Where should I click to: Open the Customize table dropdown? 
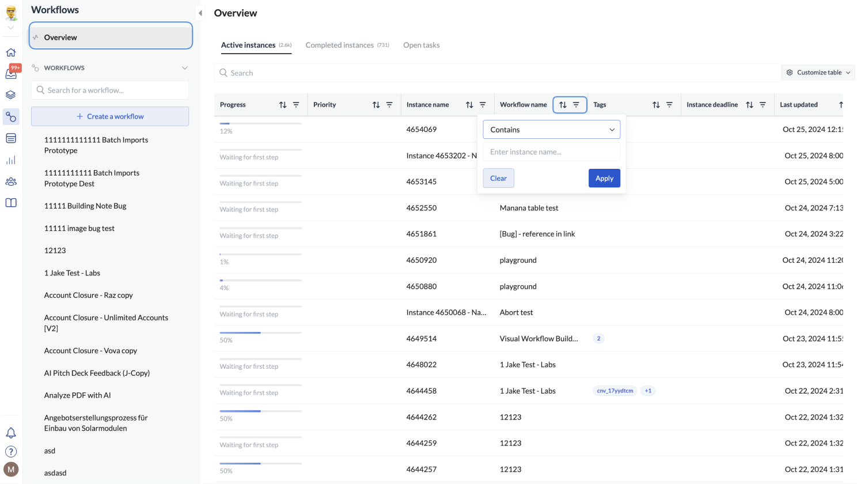pos(818,73)
